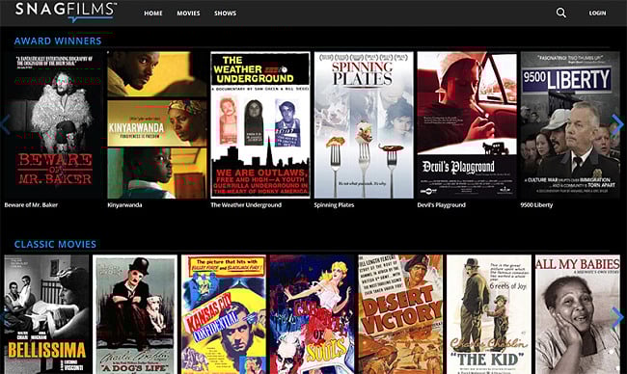Screen dimensions: 627x374
Task: Open The Kid poster
Action: pyautogui.click(x=489, y=314)
